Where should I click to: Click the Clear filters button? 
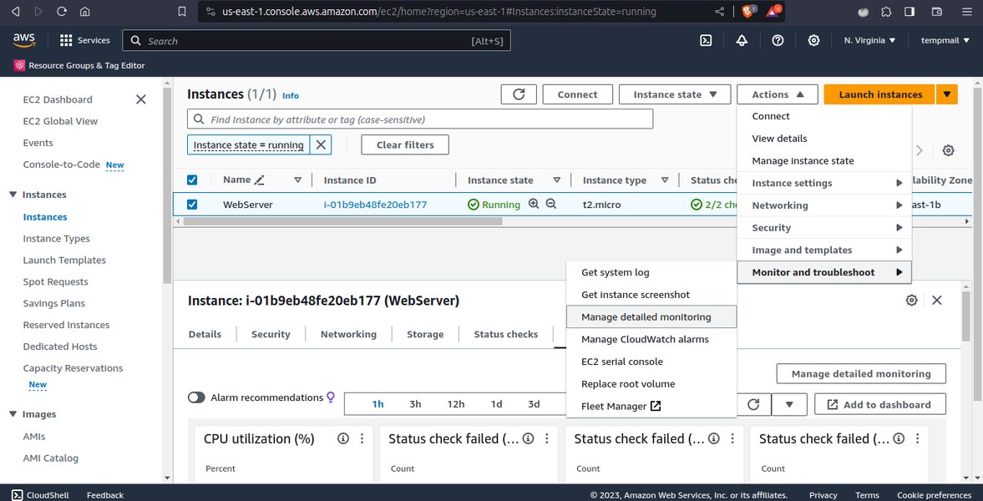(x=405, y=144)
